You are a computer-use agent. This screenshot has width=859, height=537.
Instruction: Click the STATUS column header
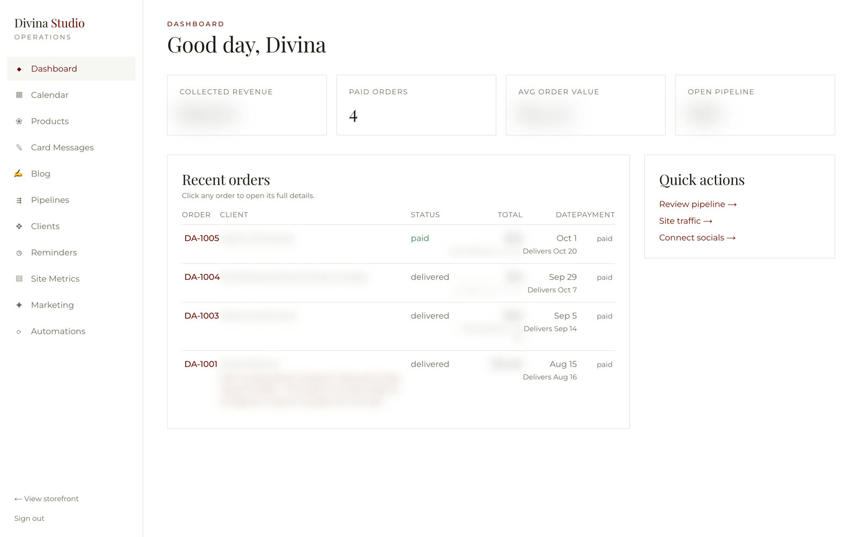(x=425, y=215)
